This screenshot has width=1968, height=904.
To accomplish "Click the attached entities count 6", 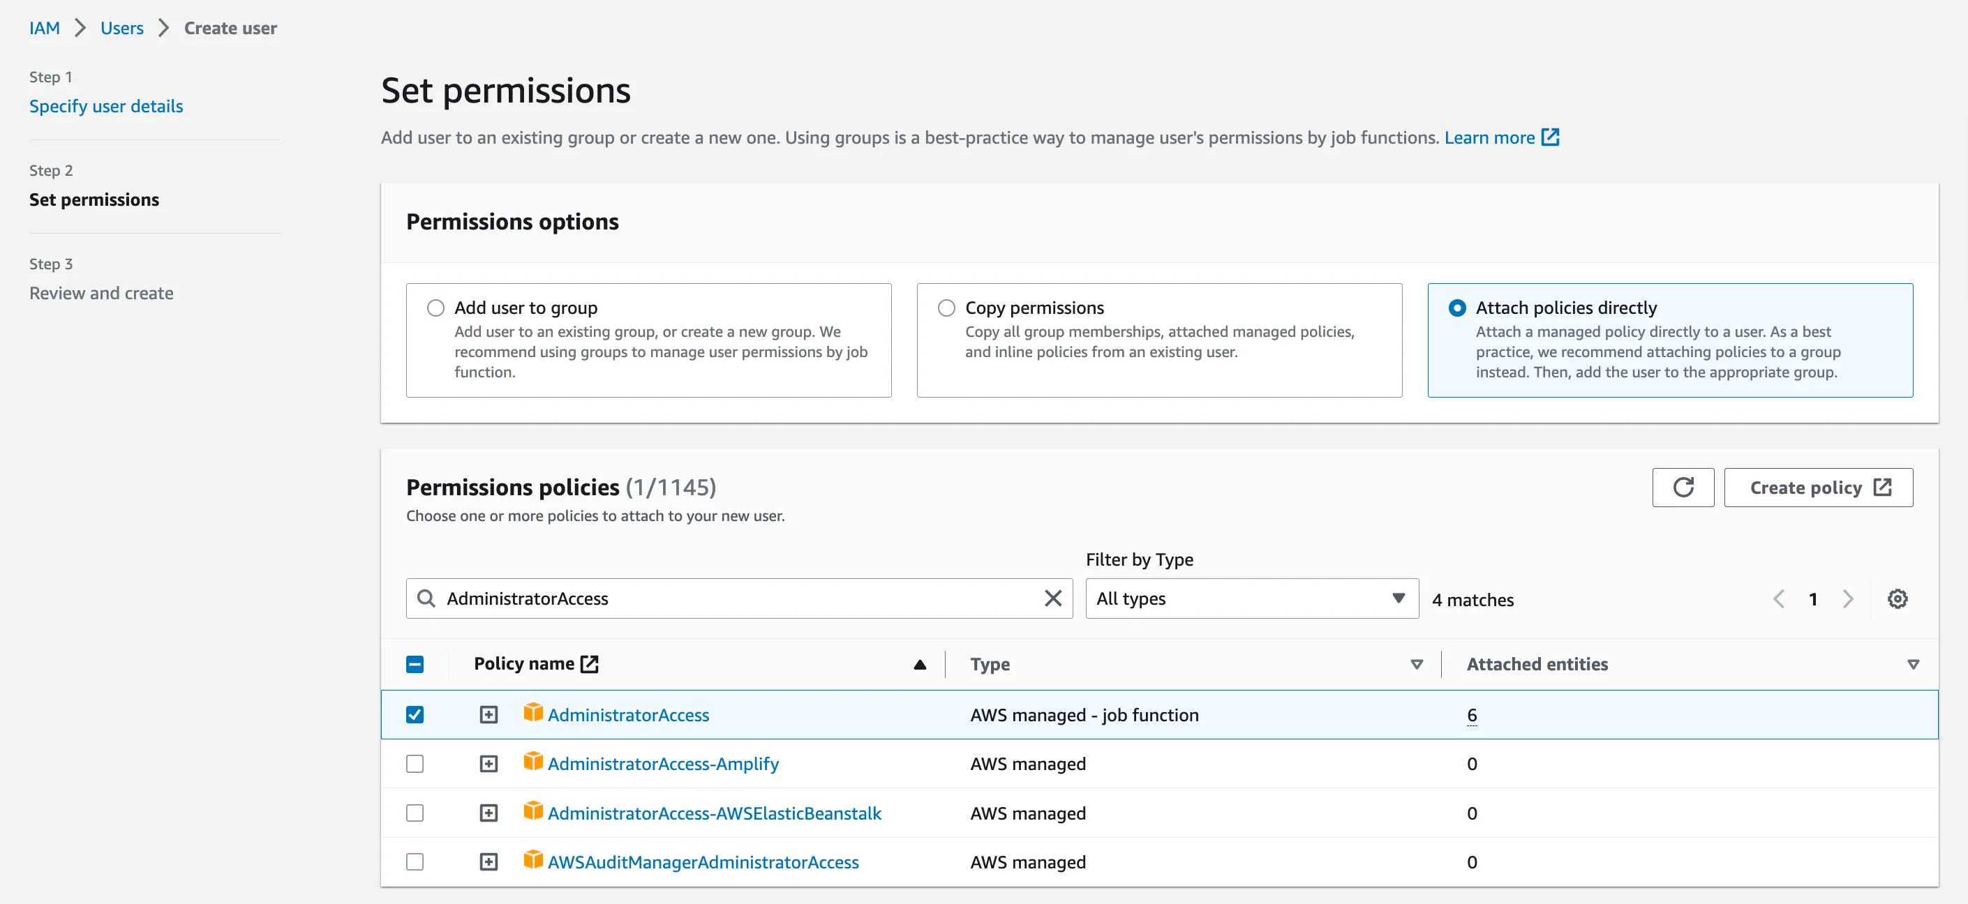I will (x=1471, y=715).
